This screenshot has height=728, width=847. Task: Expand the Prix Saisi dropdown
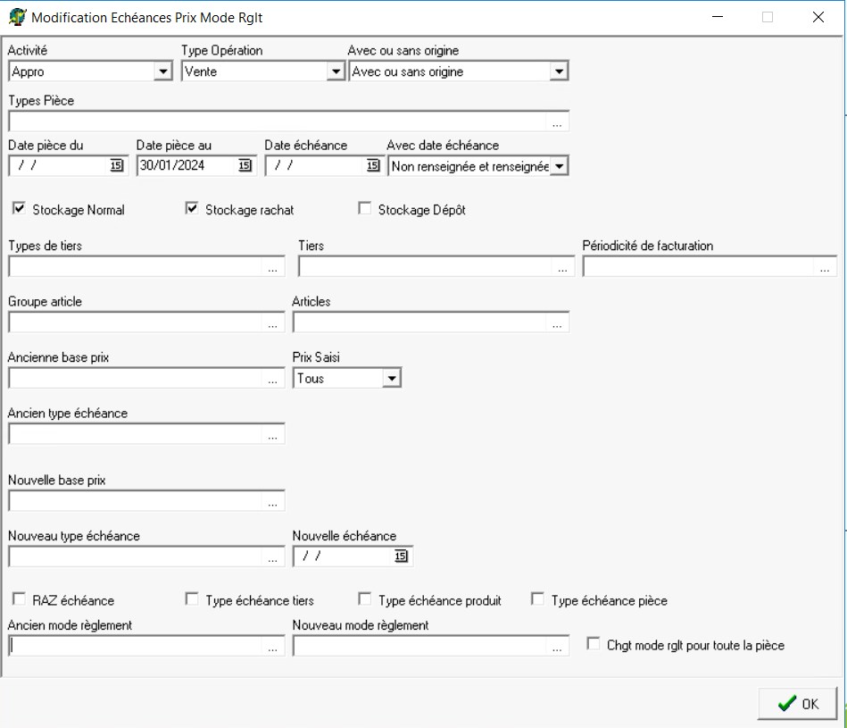[391, 379]
